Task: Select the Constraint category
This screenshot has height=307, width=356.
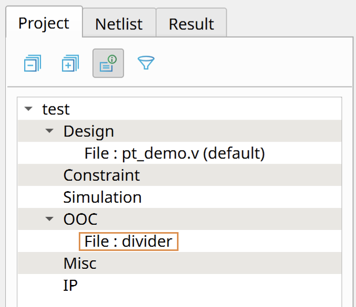Action: tap(101, 175)
